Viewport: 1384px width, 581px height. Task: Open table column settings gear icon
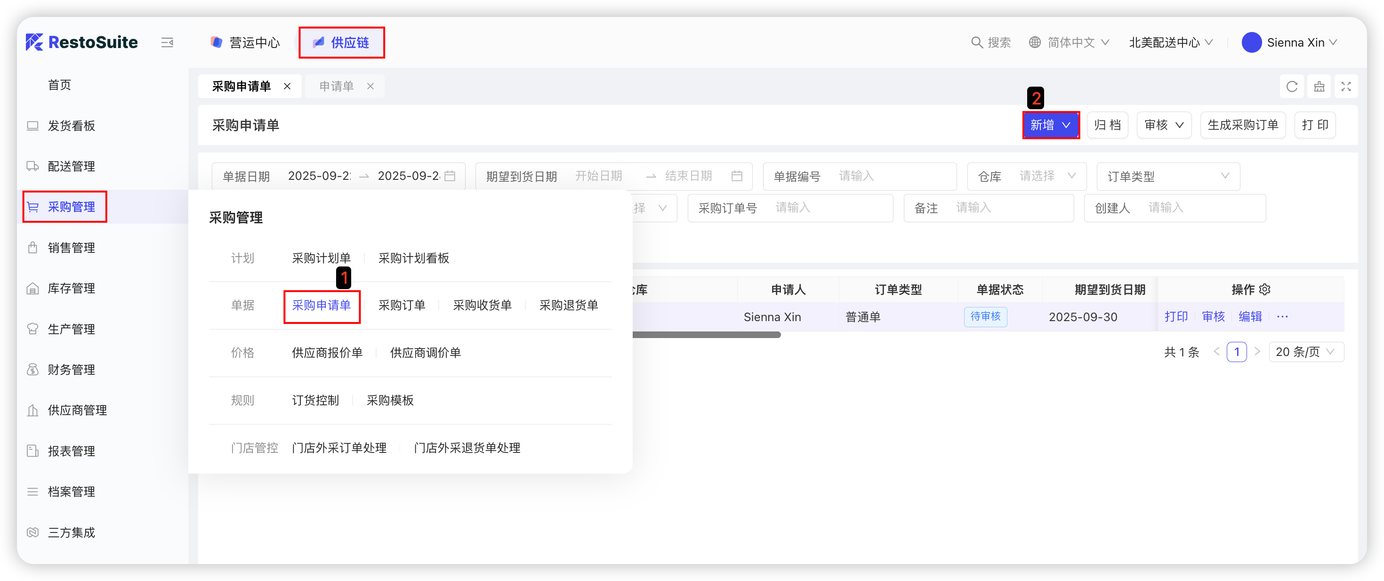pos(1265,290)
